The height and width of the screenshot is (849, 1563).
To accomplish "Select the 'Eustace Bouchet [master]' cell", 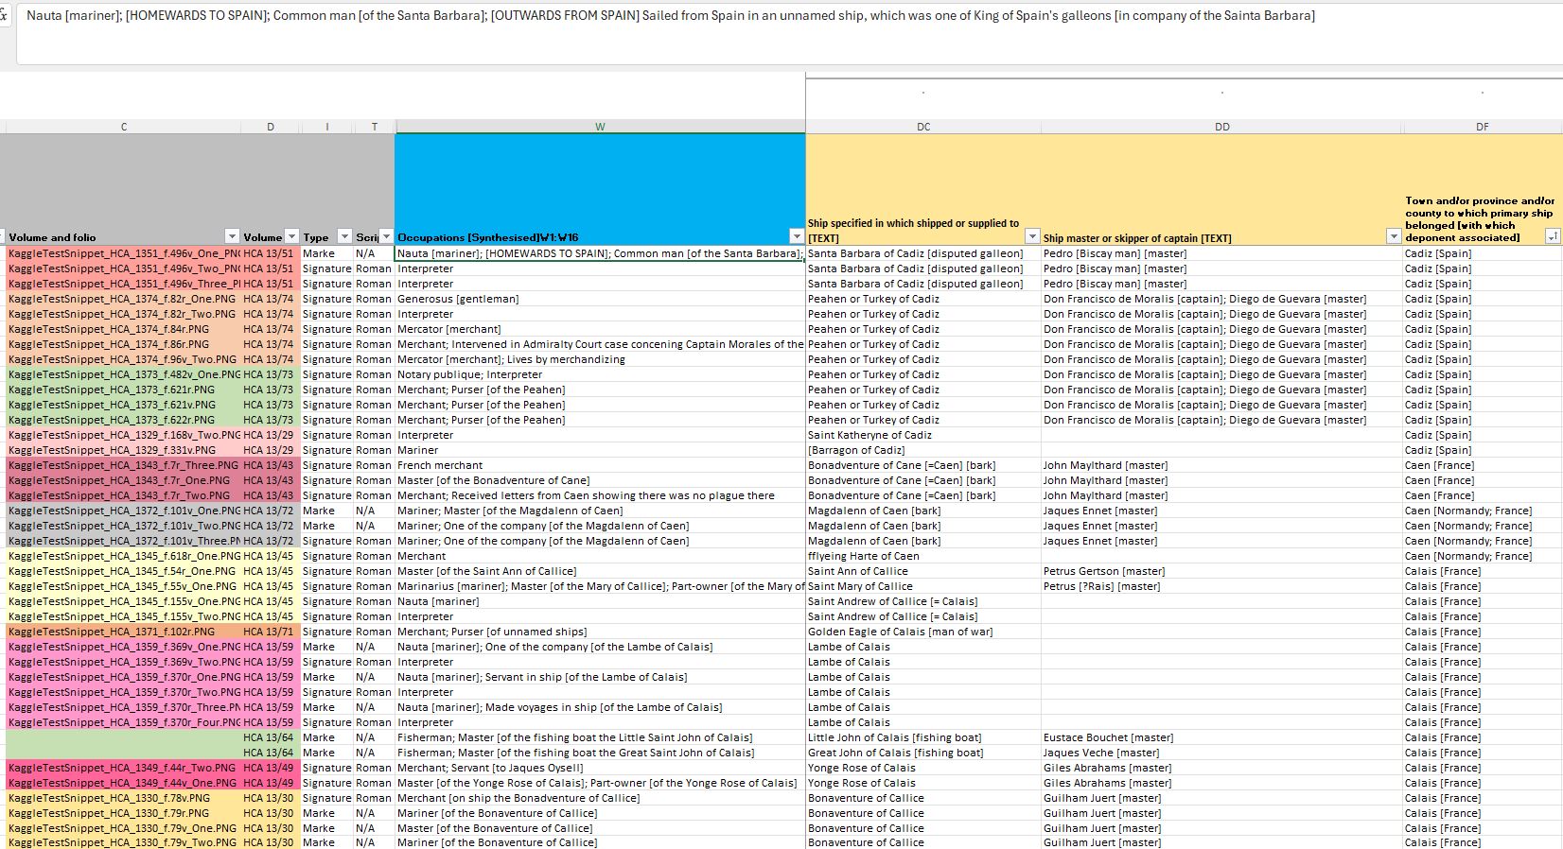I will coord(1108,737).
